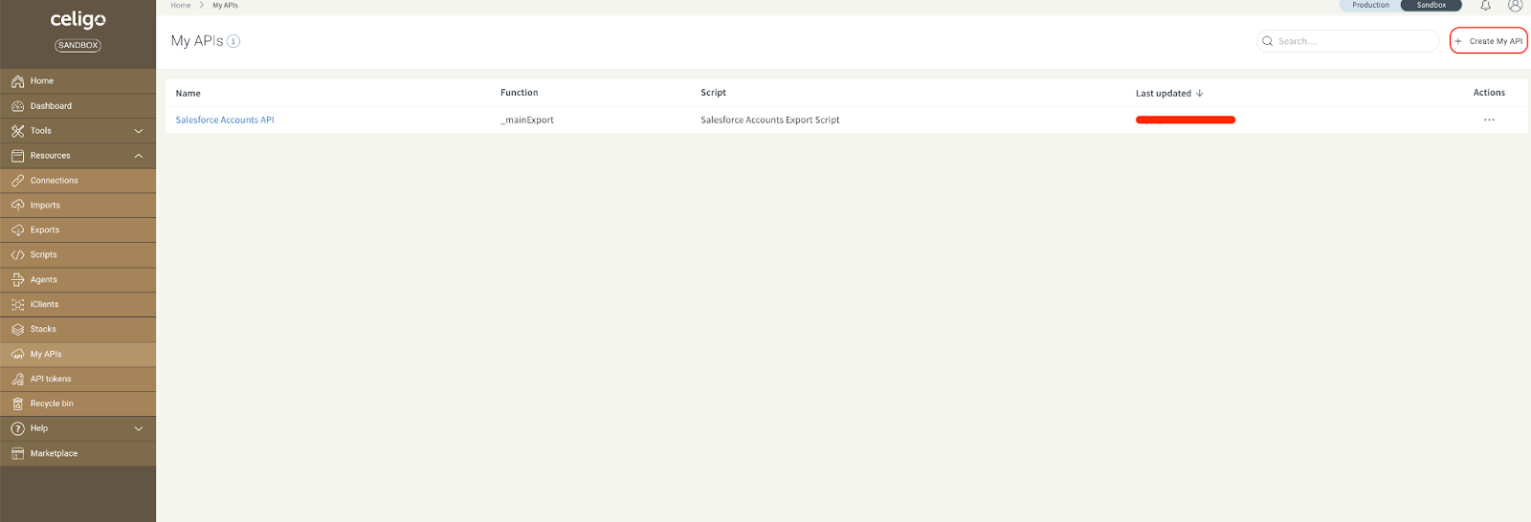
Task: Collapse the Resources section chevron
Action: tap(139, 156)
